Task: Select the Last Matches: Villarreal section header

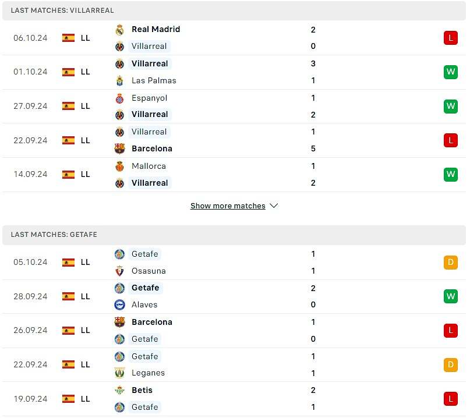Action: coord(62,10)
